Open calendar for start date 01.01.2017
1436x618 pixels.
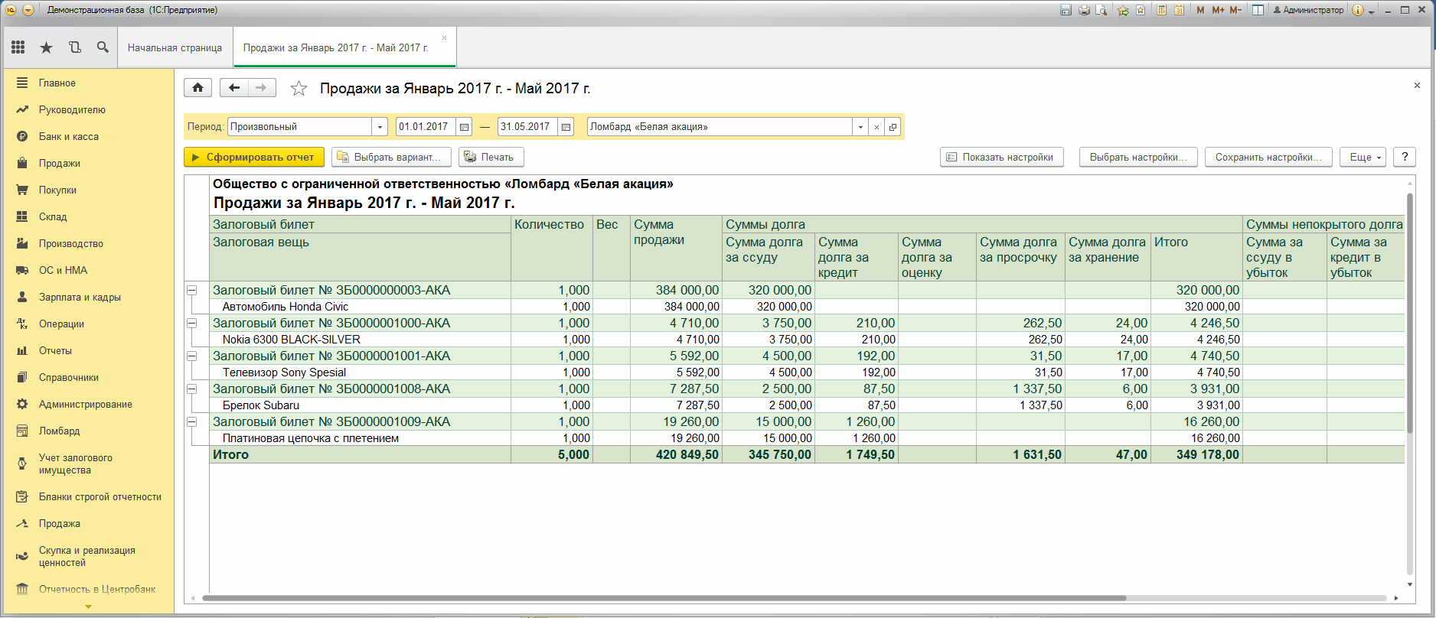464,127
